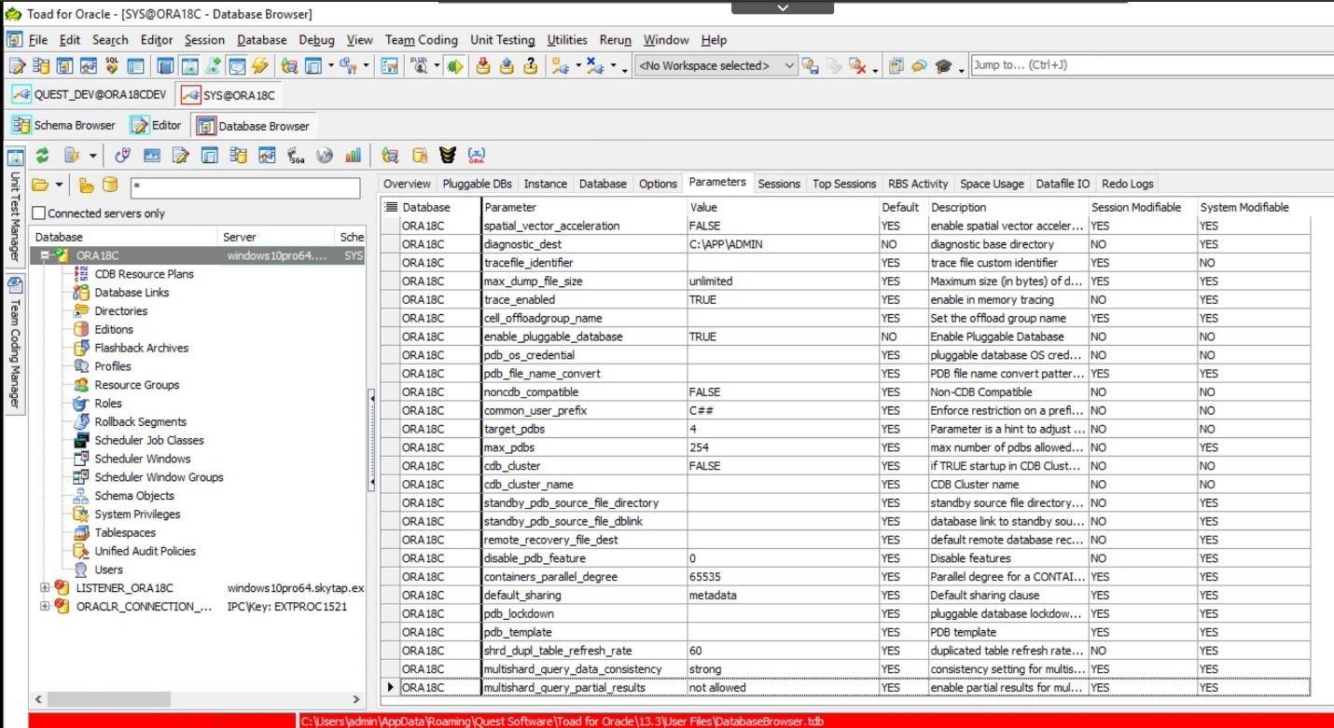Click the yellow lightning bolt toolbar icon

[259, 66]
